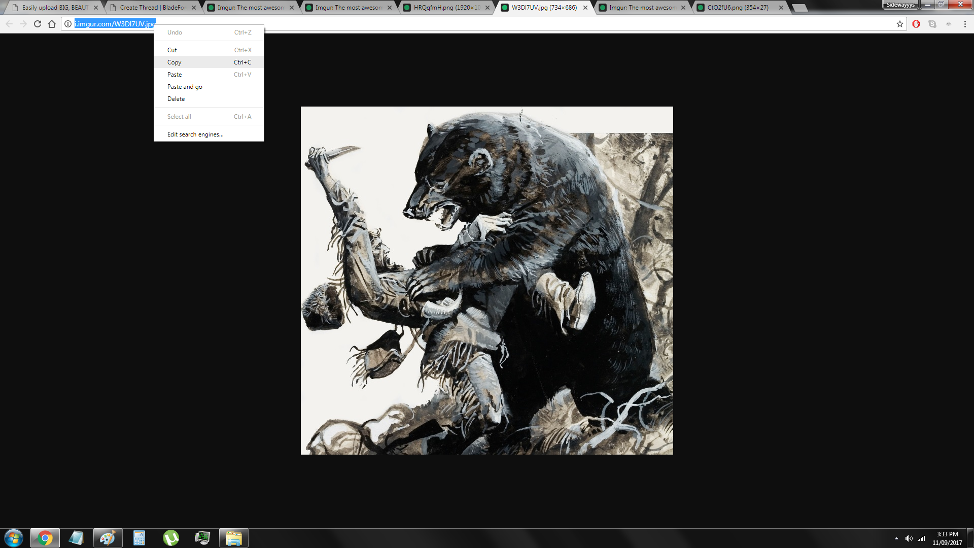Viewport: 974px width, 548px height.
Task: Close the HRQqfmH.png tab
Action: (x=488, y=8)
